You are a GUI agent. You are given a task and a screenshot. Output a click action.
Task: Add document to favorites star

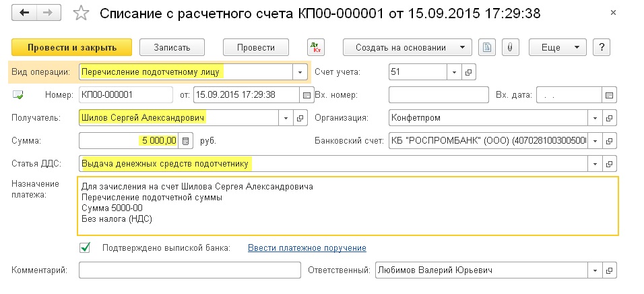pos(81,13)
